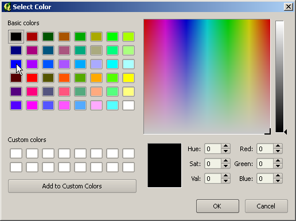The height and width of the screenshot is (221, 296).
Task: Pick the black basic color swatch
Action: (x=16, y=37)
